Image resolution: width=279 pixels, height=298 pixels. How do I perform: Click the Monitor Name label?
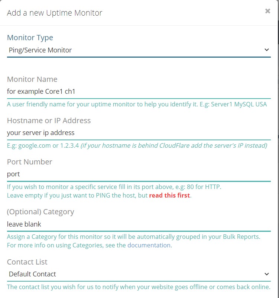[x=32, y=79]
